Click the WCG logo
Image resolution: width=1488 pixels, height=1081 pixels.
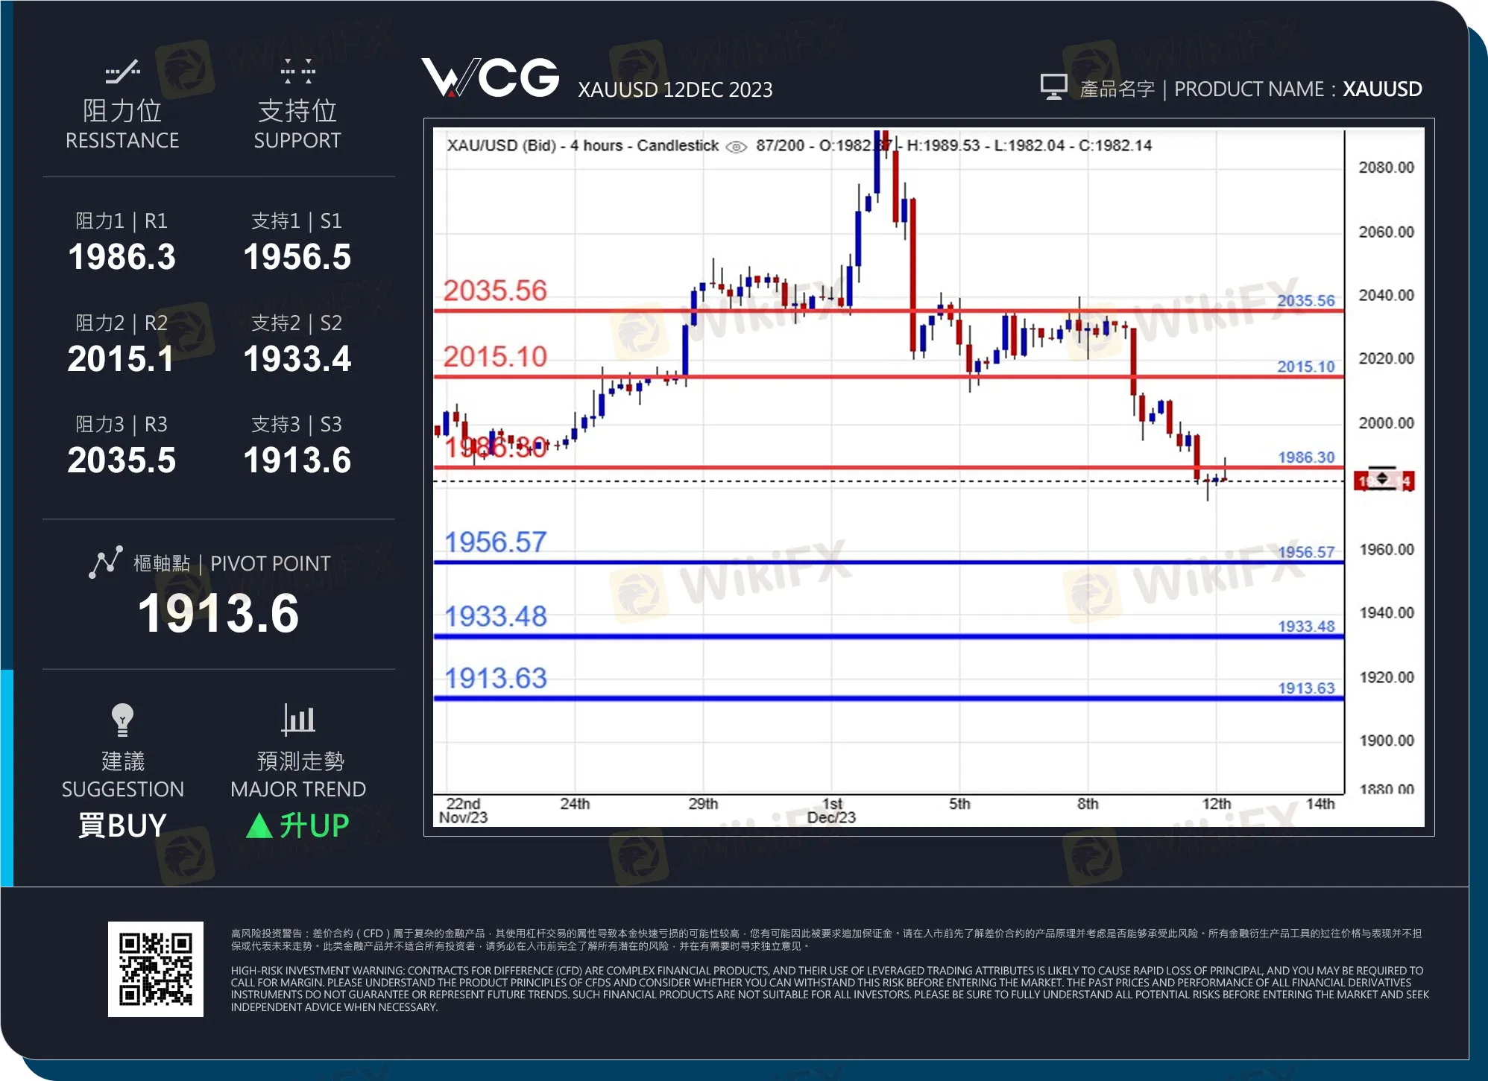pos(490,77)
